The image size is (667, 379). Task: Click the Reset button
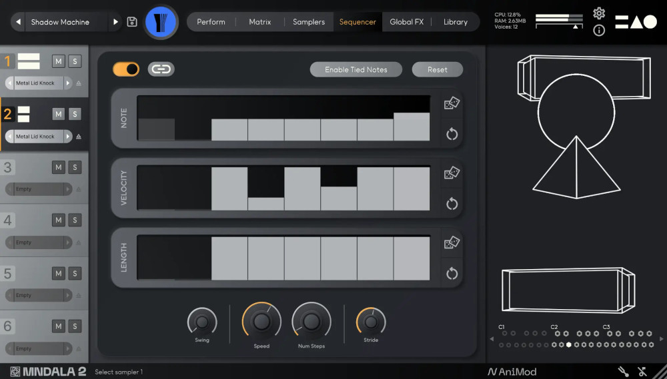point(438,70)
